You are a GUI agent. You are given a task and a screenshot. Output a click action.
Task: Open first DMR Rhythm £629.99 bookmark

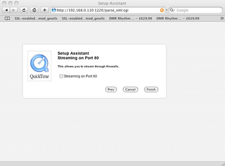pyautogui.click(x=130, y=18)
